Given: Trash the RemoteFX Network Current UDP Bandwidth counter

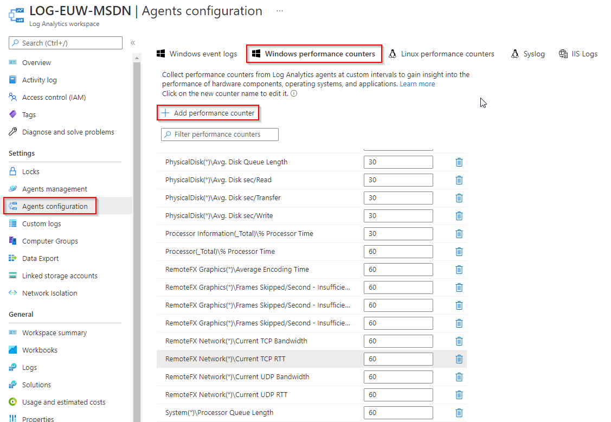Looking at the screenshot, I should pyautogui.click(x=459, y=377).
